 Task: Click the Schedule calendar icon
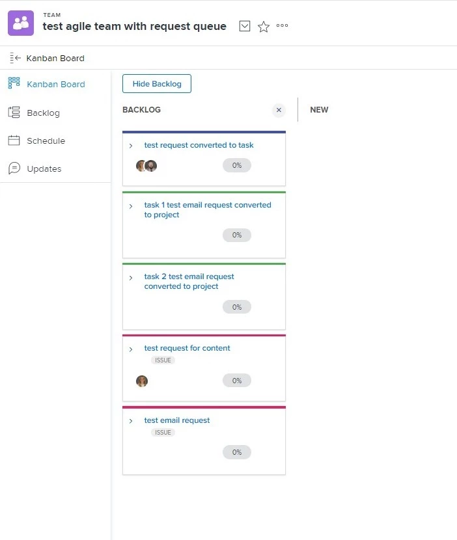click(x=14, y=141)
